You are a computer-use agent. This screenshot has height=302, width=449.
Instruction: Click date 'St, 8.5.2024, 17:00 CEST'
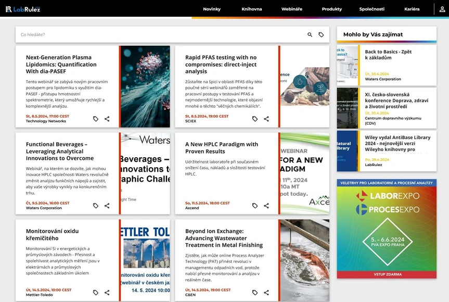coord(47,116)
